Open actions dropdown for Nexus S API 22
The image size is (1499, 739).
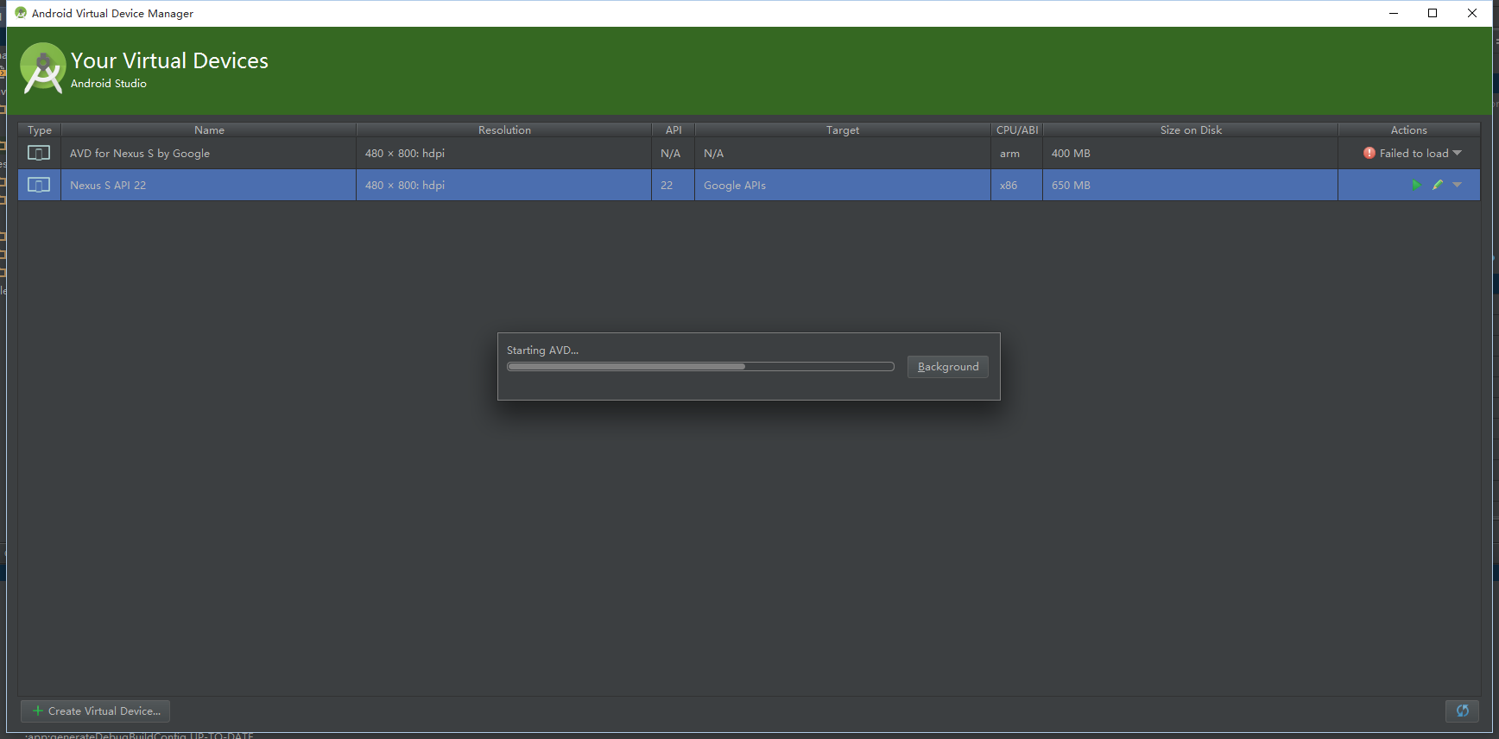(1458, 185)
